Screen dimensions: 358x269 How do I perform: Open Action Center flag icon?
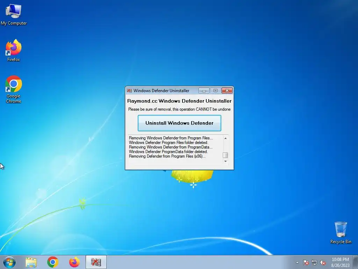click(x=306, y=262)
